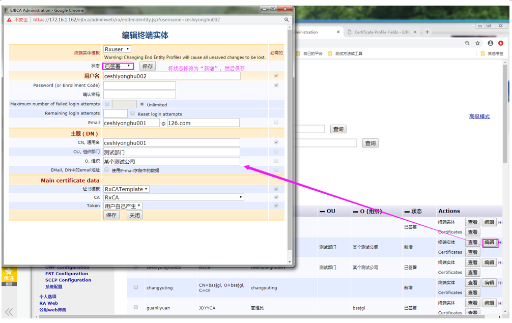Select the Unlimited radio for failed login attempts
This screenshot has width=512, height=323.
pos(143,104)
